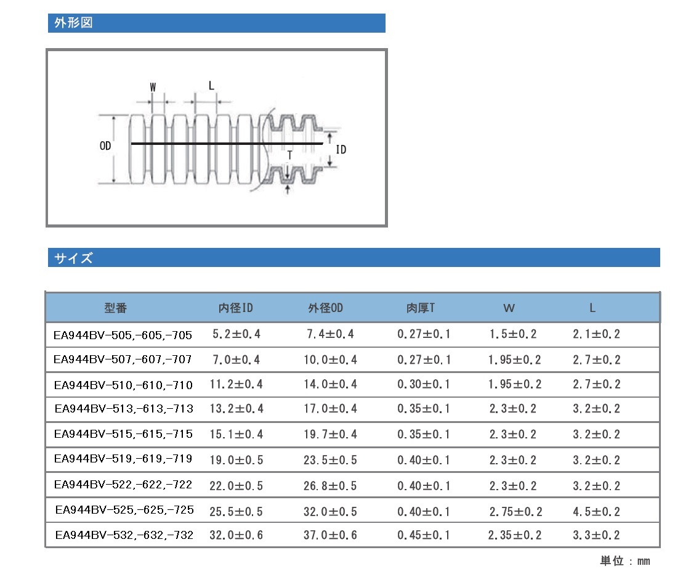Click the EA944BV-519,-619,-719 model number

[123, 459]
